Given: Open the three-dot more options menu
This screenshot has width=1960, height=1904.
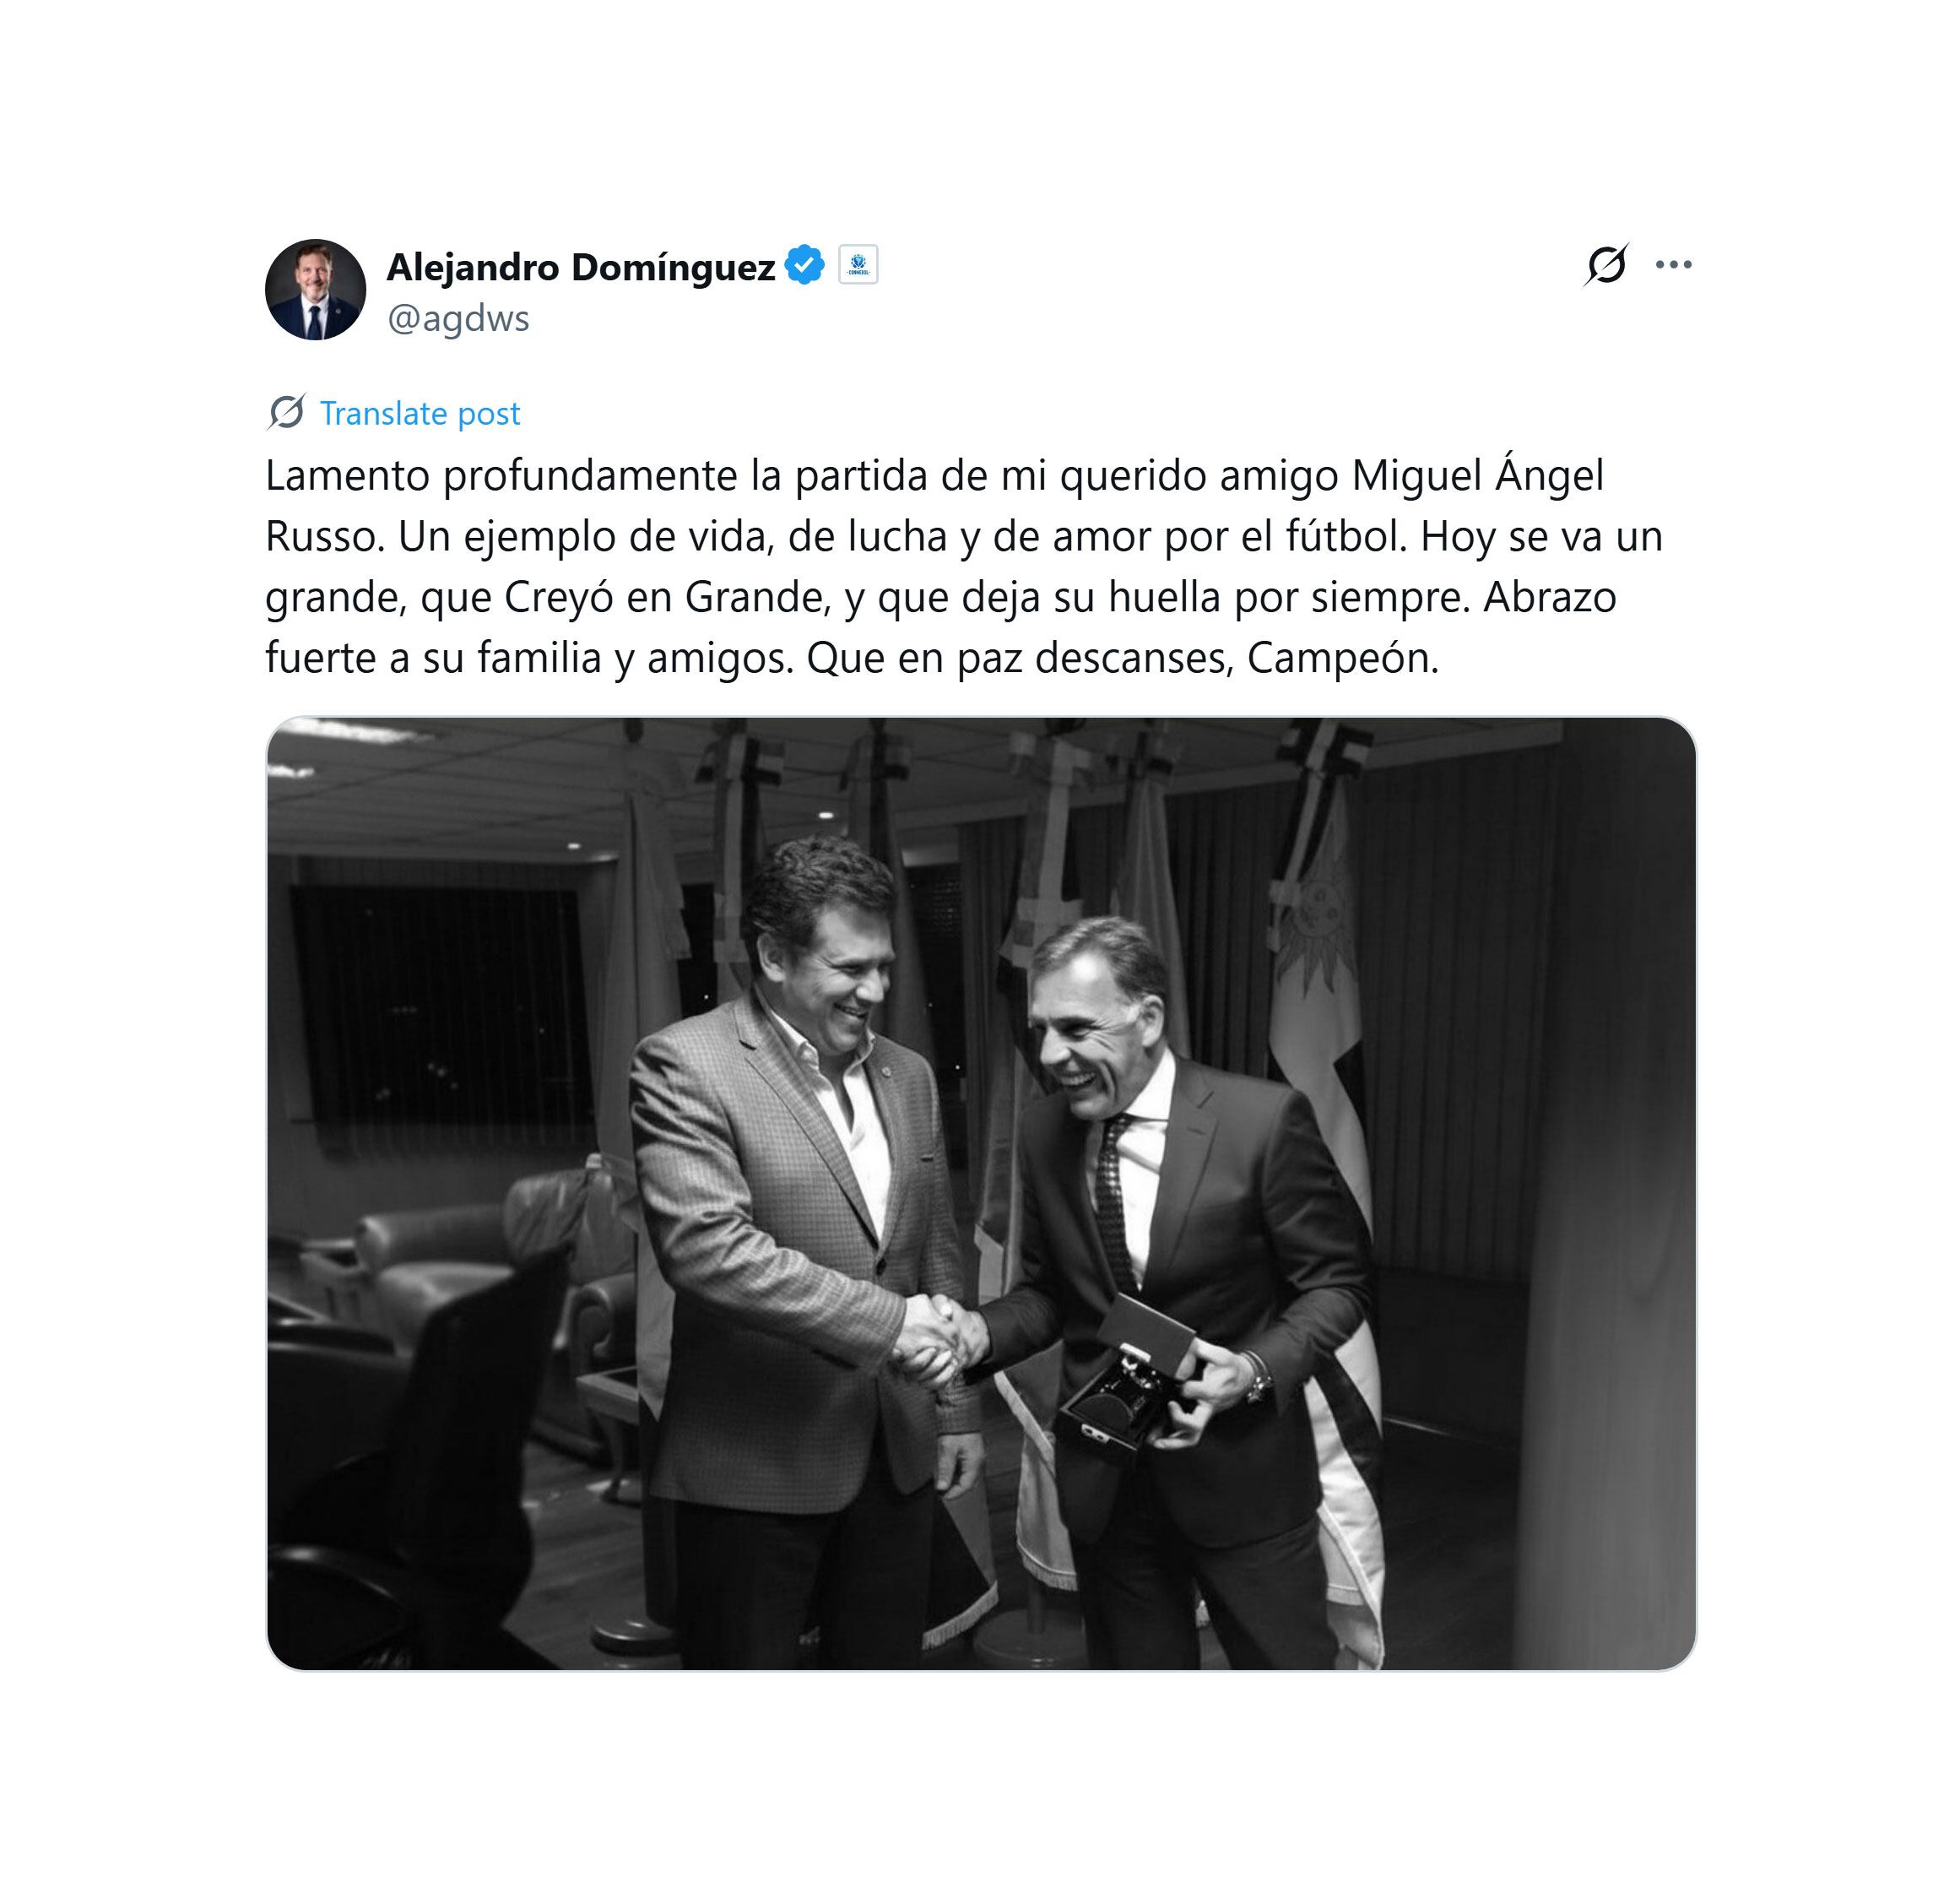Looking at the screenshot, I should click(1673, 265).
